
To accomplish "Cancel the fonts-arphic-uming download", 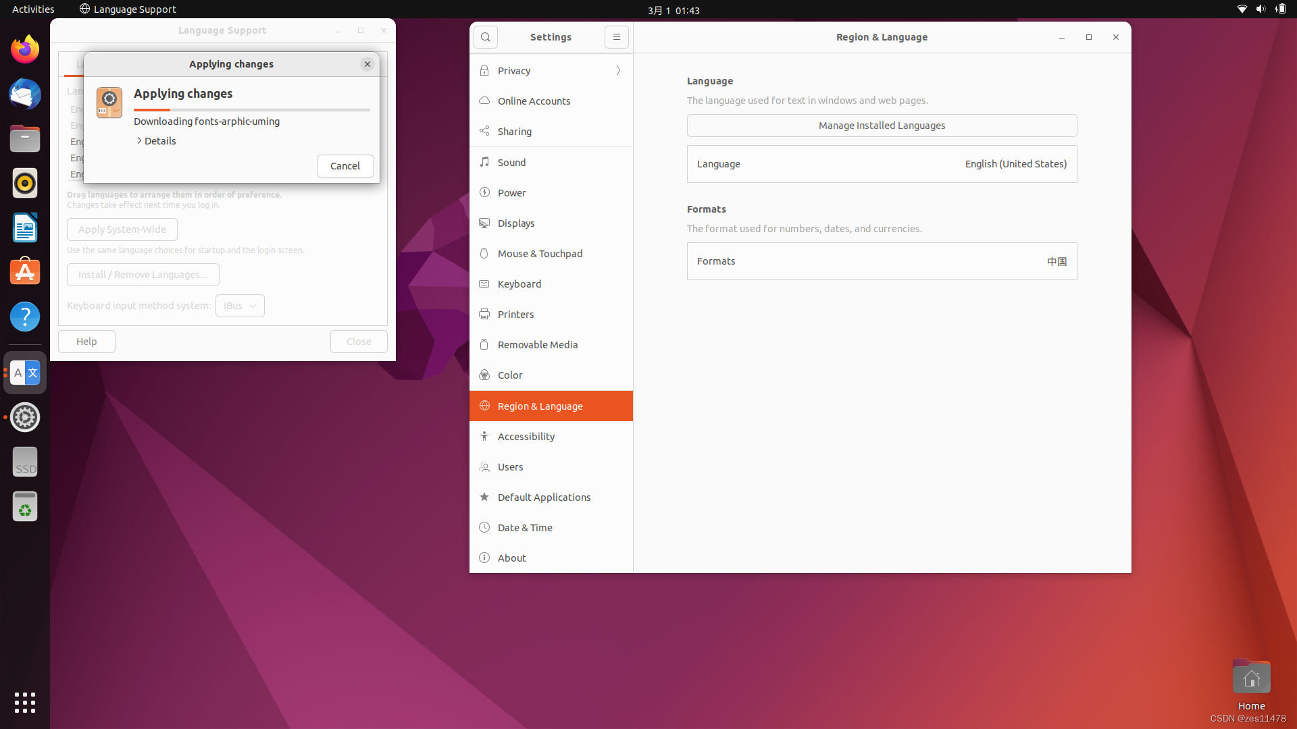I will coord(345,165).
